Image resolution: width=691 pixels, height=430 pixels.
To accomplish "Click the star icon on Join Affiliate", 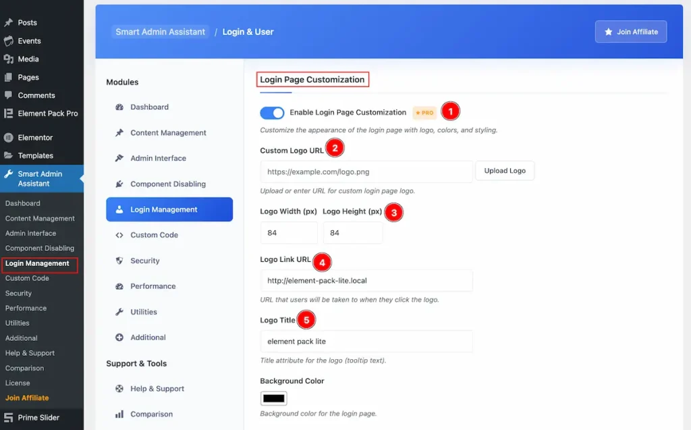I will 609,32.
